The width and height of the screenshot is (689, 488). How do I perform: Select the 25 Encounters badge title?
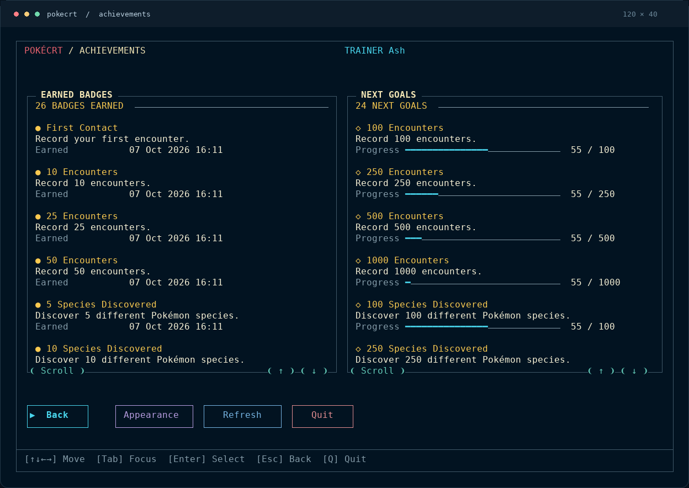point(82,216)
